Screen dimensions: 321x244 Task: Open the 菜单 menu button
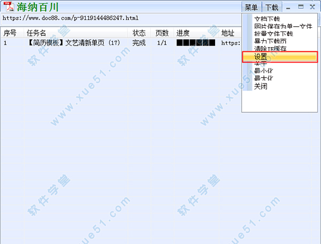[251, 7]
